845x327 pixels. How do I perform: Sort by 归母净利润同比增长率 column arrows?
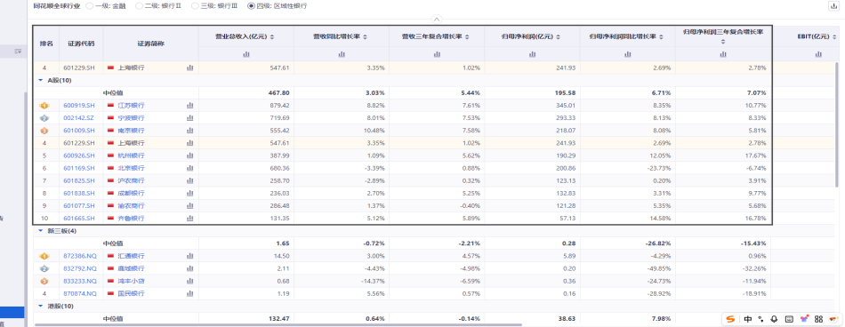tap(660, 37)
